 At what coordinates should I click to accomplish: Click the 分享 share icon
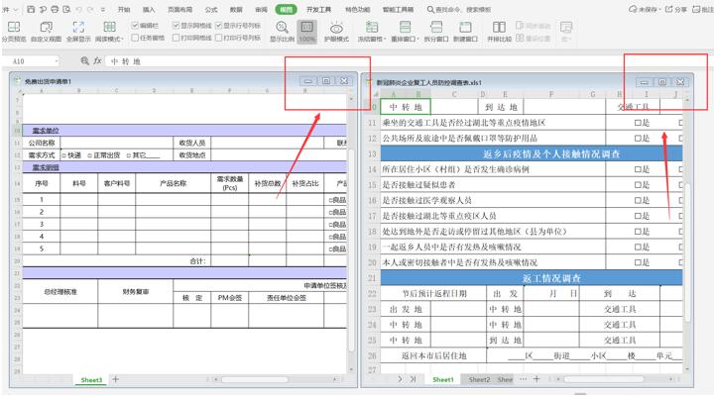[669, 9]
